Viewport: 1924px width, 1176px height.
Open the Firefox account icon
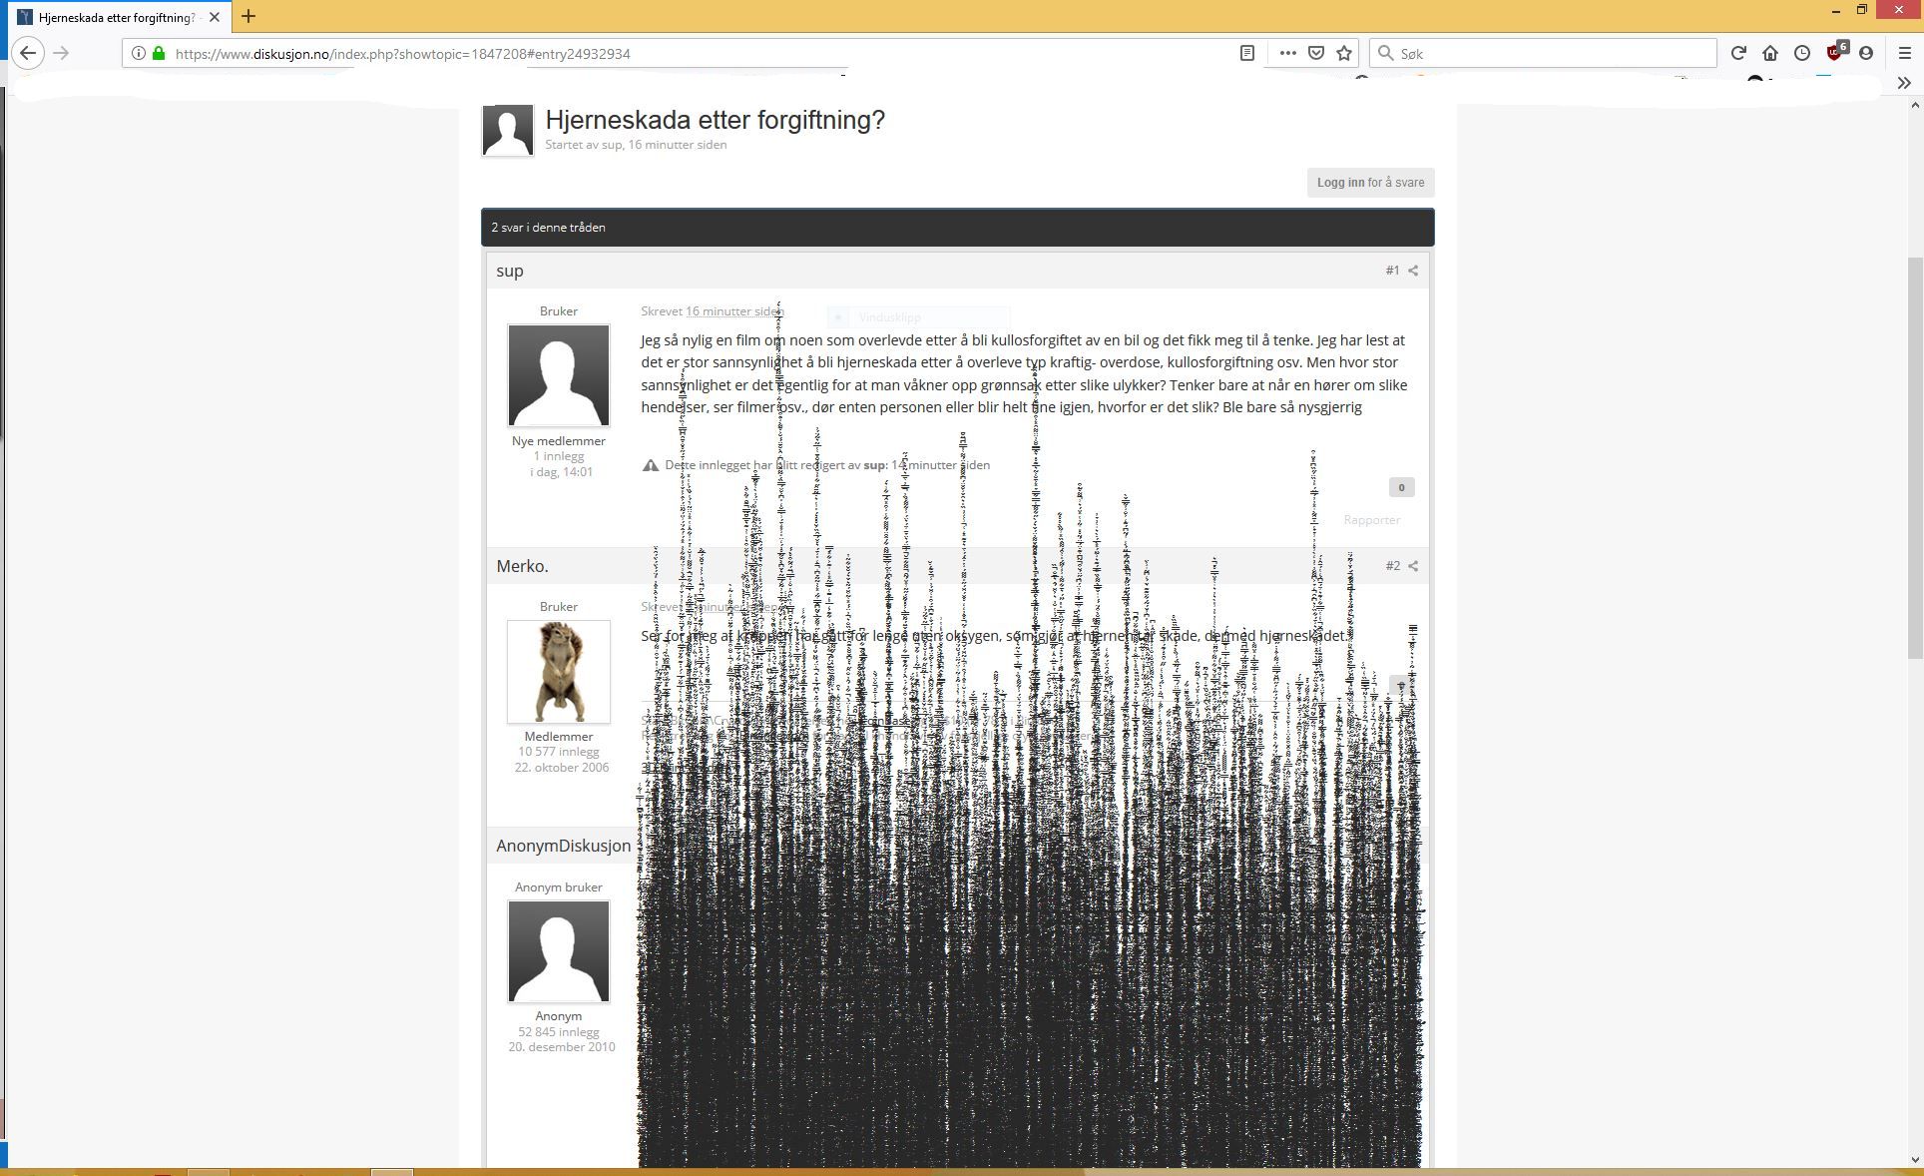1866,53
